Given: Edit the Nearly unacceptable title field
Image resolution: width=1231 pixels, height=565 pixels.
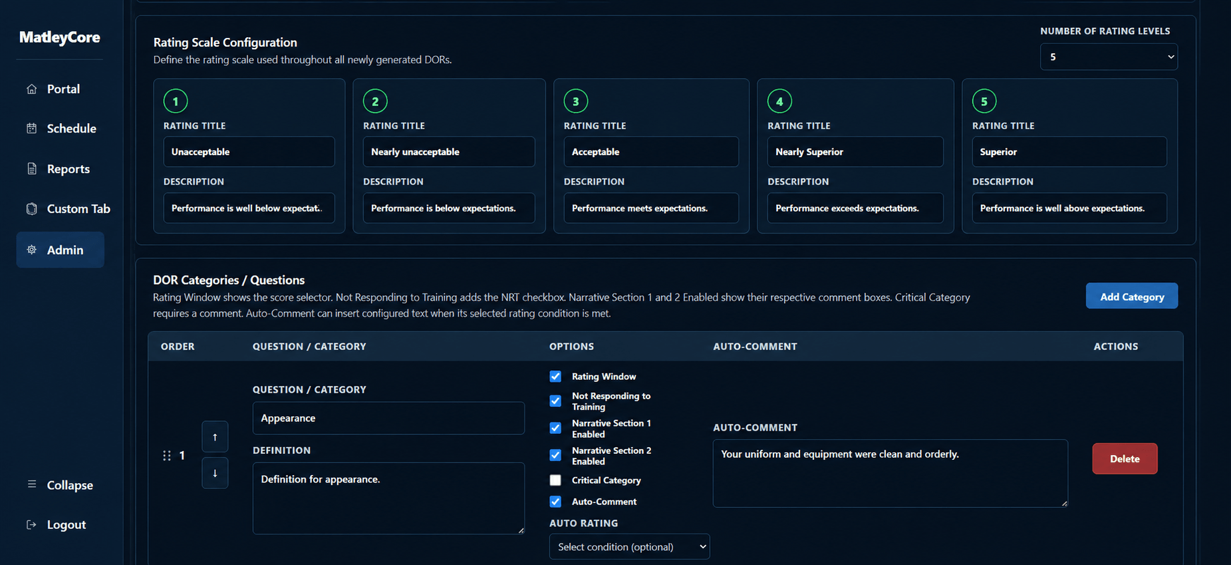Looking at the screenshot, I should pos(449,152).
